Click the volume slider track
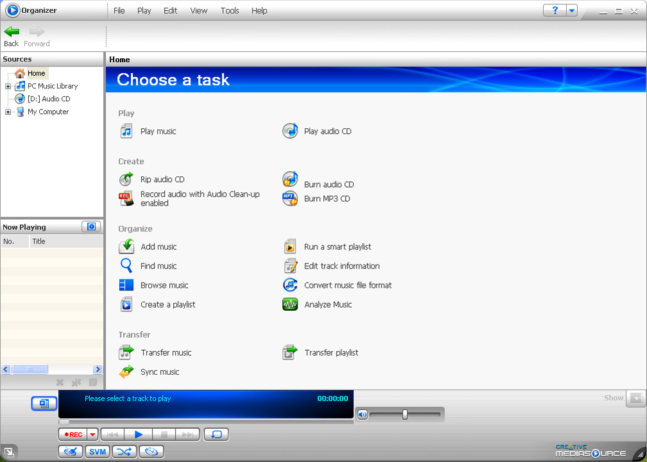 click(x=423, y=415)
